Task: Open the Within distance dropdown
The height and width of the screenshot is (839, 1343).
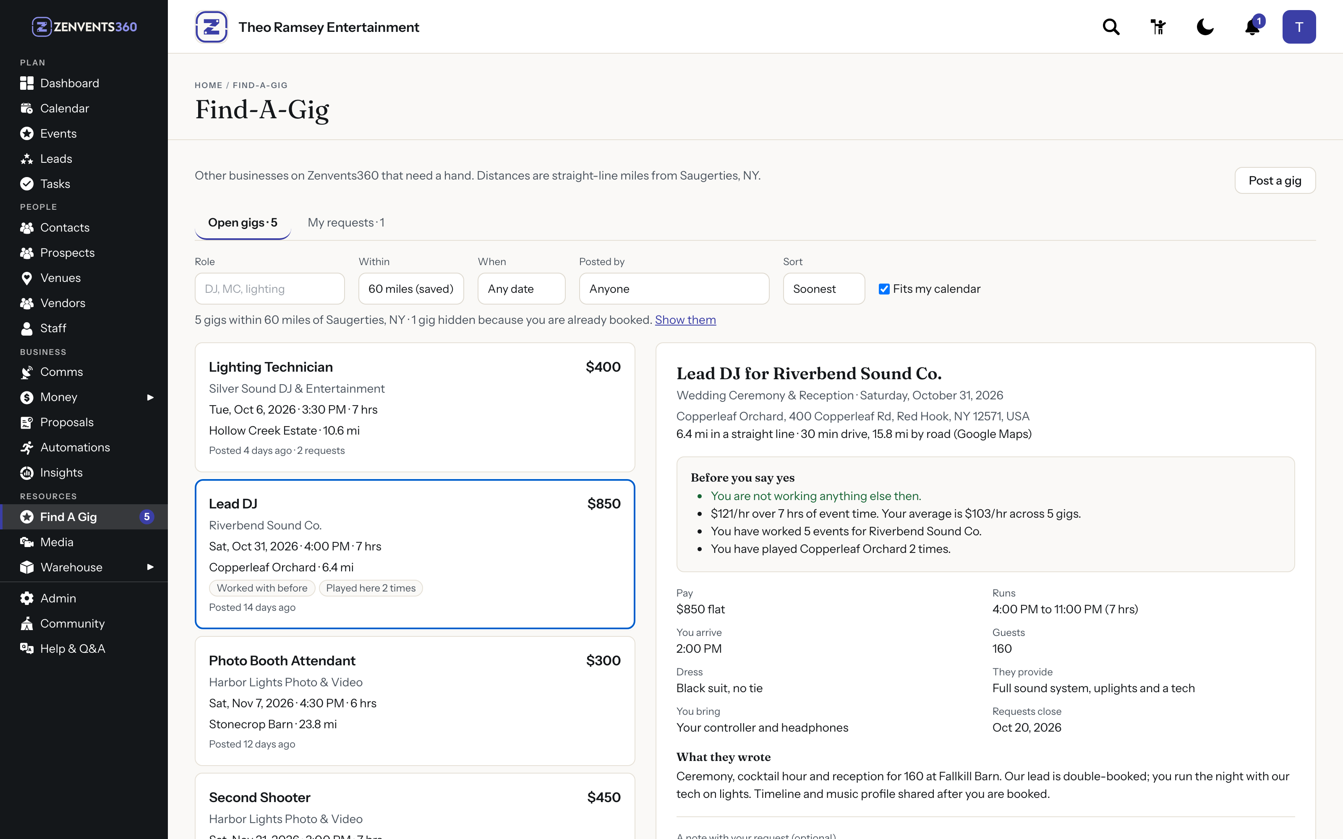Action: click(x=411, y=289)
